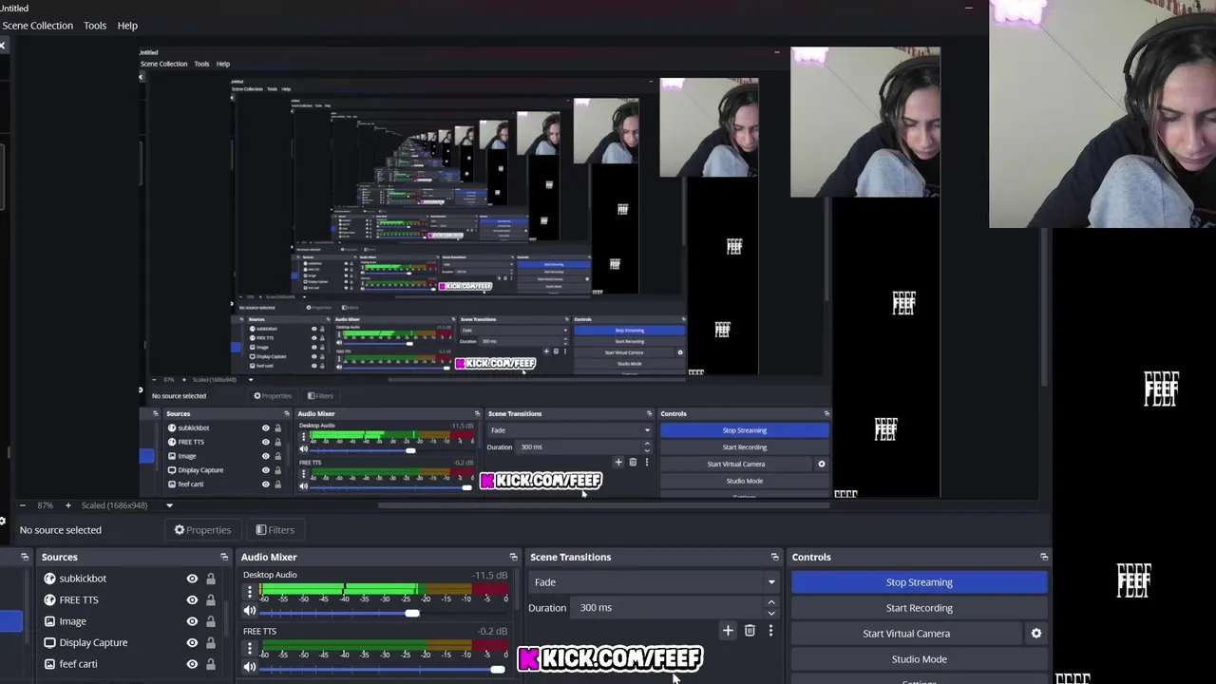Float the Controls dock with its pop-out icon
Viewport: 1216px width, 684px height.
click(x=1044, y=557)
